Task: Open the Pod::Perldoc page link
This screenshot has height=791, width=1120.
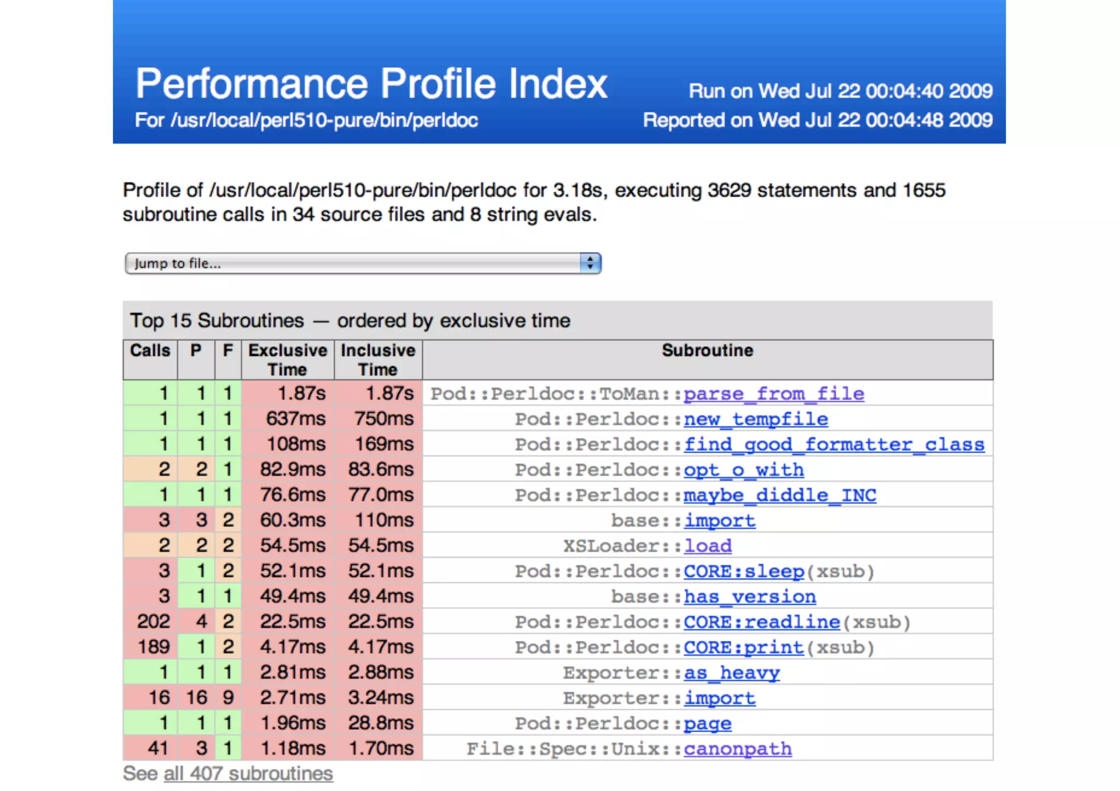Action: pyautogui.click(x=707, y=723)
